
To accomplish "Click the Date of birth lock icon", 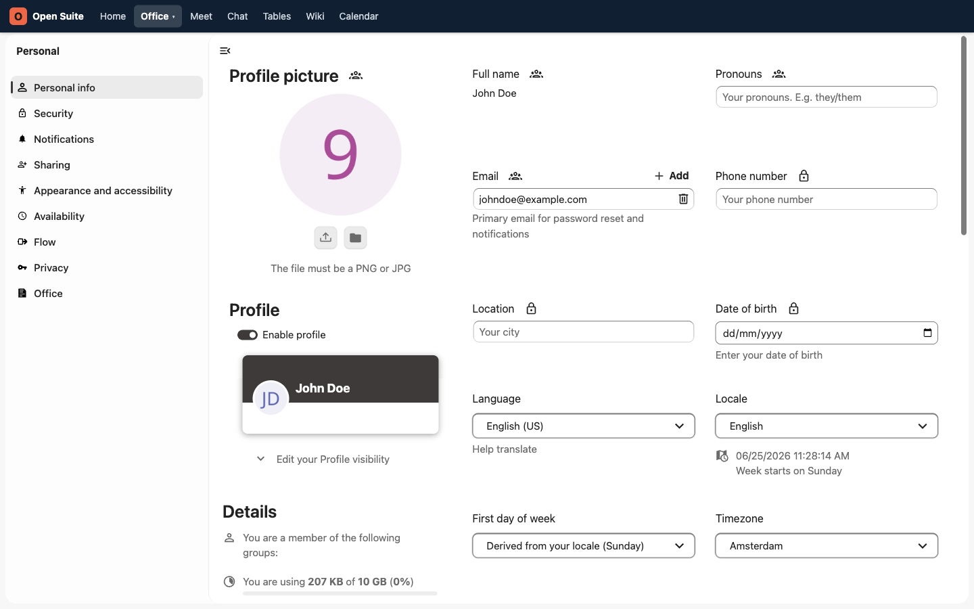I will pyautogui.click(x=793, y=309).
